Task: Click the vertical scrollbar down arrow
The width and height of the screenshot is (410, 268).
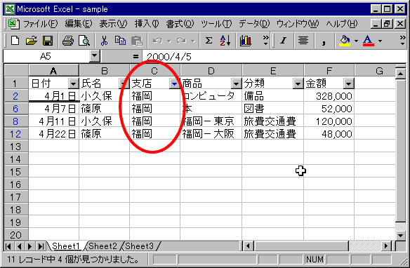Action: click(401, 235)
